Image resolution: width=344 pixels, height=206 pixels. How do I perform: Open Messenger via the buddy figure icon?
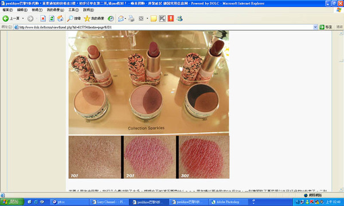coord(179,19)
